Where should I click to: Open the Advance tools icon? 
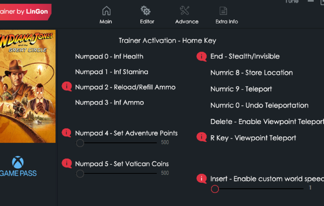point(185,11)
